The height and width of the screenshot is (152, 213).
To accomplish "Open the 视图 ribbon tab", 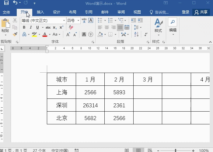I will click(137, 12).
